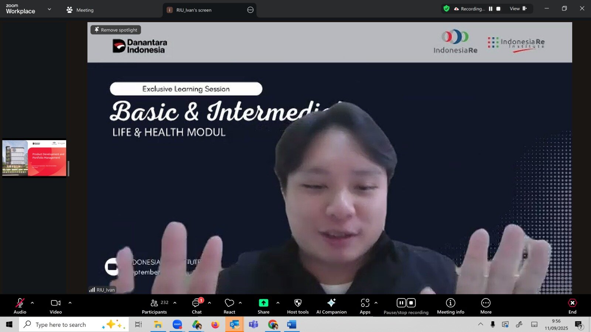
Task: Open the More options menu
Action: pos(486,306)
